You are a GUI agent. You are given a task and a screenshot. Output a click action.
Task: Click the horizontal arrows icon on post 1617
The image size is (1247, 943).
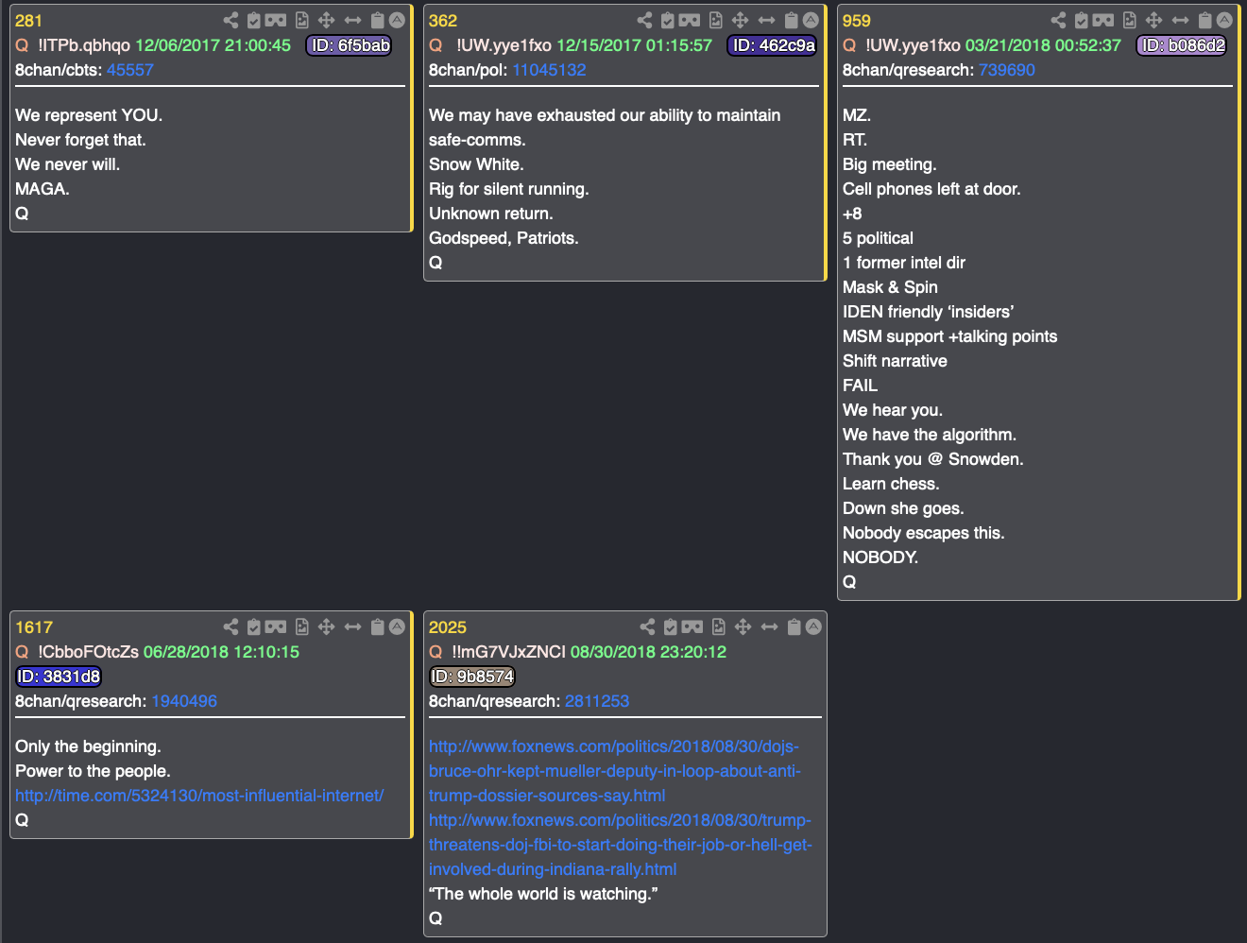352,626
